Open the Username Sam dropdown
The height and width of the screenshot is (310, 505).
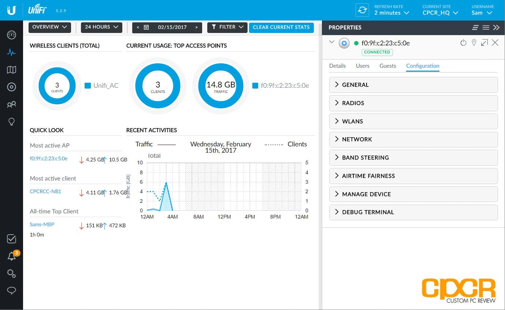pos(482,13)
